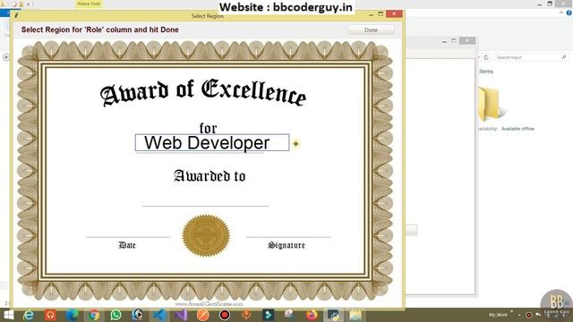The image size is (573, 322).
Task: Open the Action Center flag in system tray
Action: click(538, 315)
